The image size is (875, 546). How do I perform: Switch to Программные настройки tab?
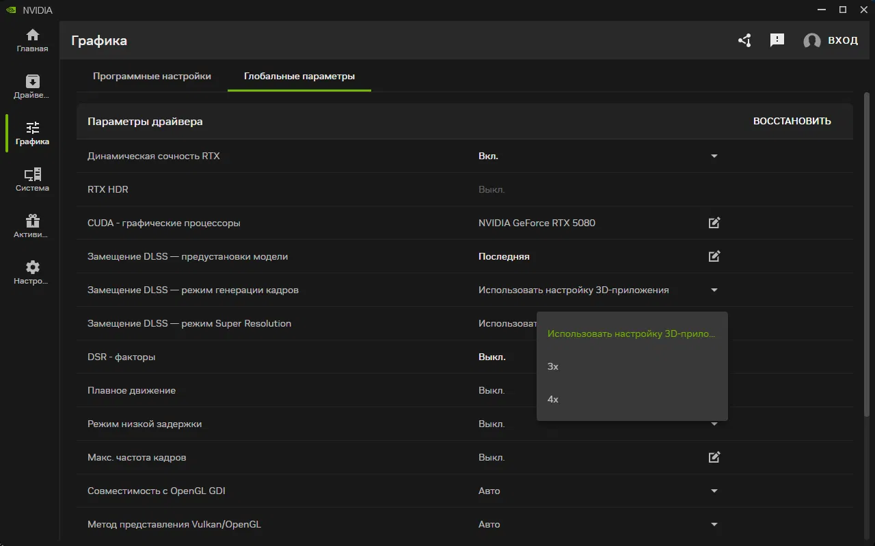click(x=152, y=76)
